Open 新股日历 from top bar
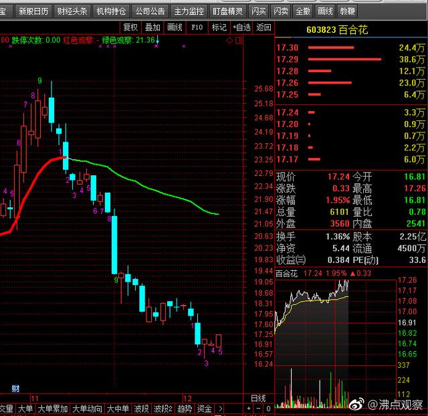428x416 pixels. coord(33,11)
